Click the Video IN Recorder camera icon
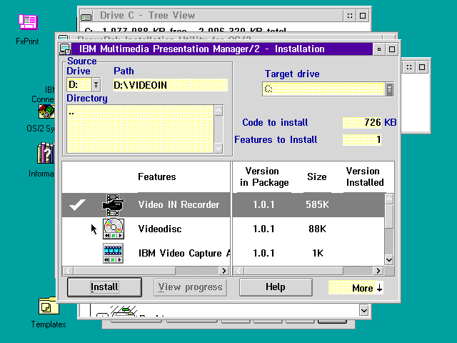The width and height of the screenshot is (457, 343). coord(113,205)
